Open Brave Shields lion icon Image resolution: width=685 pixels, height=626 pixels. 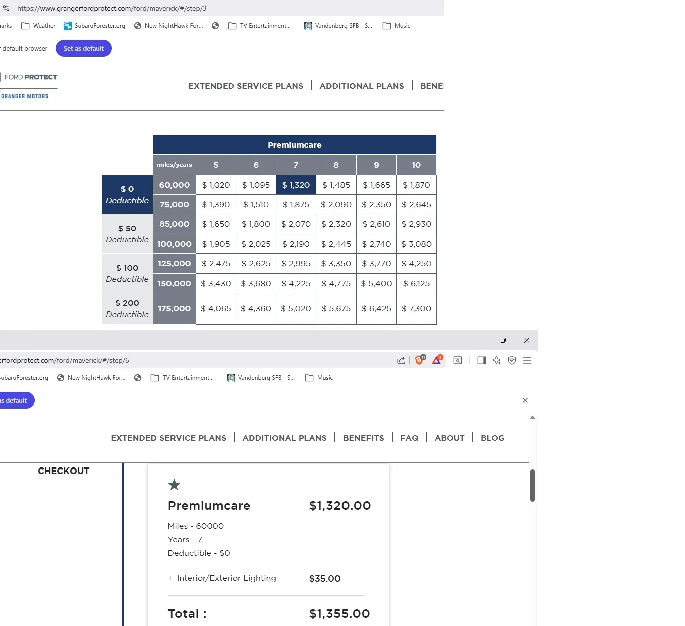tap(420, 360)
